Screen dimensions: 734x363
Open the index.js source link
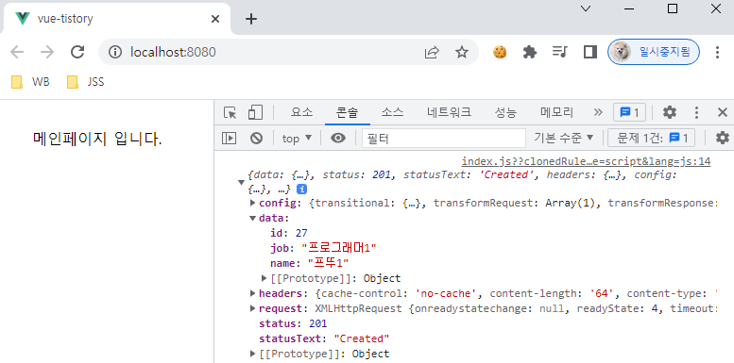pos(586,161)
